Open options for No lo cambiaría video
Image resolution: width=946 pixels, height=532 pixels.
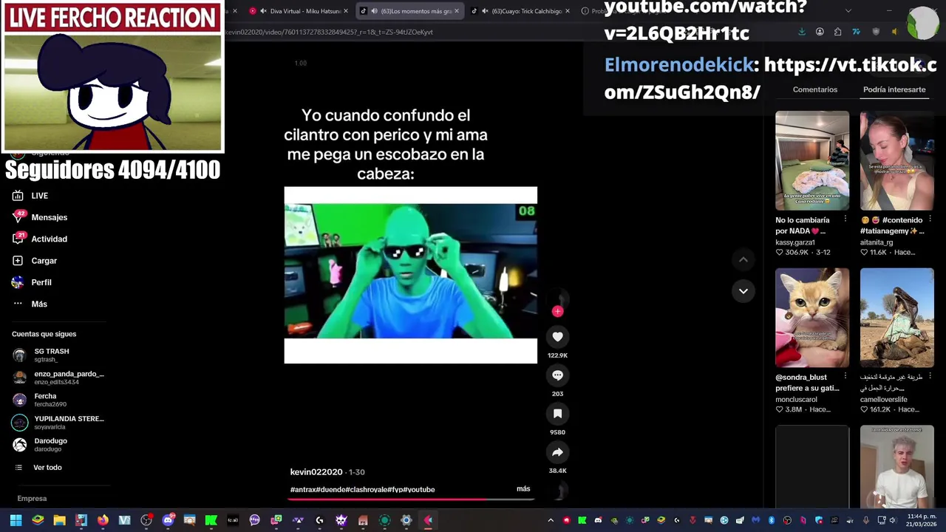(x=845, y=219)
